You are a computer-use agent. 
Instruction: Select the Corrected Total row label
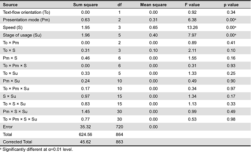(x=17, y=142)
